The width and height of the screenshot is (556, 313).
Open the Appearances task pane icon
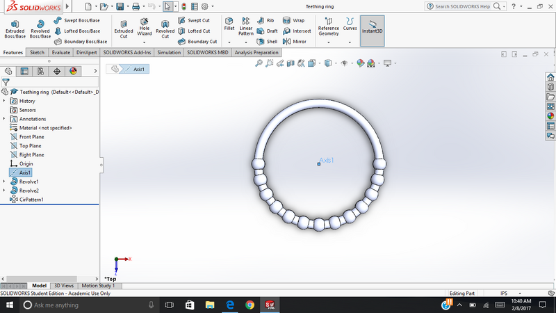[x=550, y=116]
